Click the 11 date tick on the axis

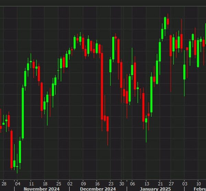pos(31,183)
